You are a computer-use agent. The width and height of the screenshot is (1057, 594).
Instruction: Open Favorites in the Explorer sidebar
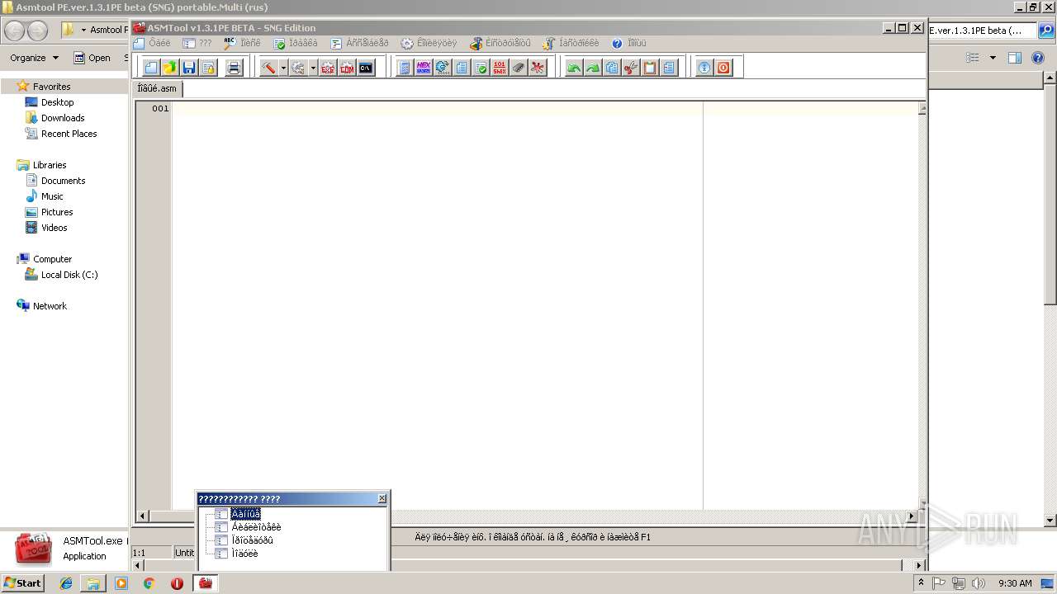tap(51, 87)
